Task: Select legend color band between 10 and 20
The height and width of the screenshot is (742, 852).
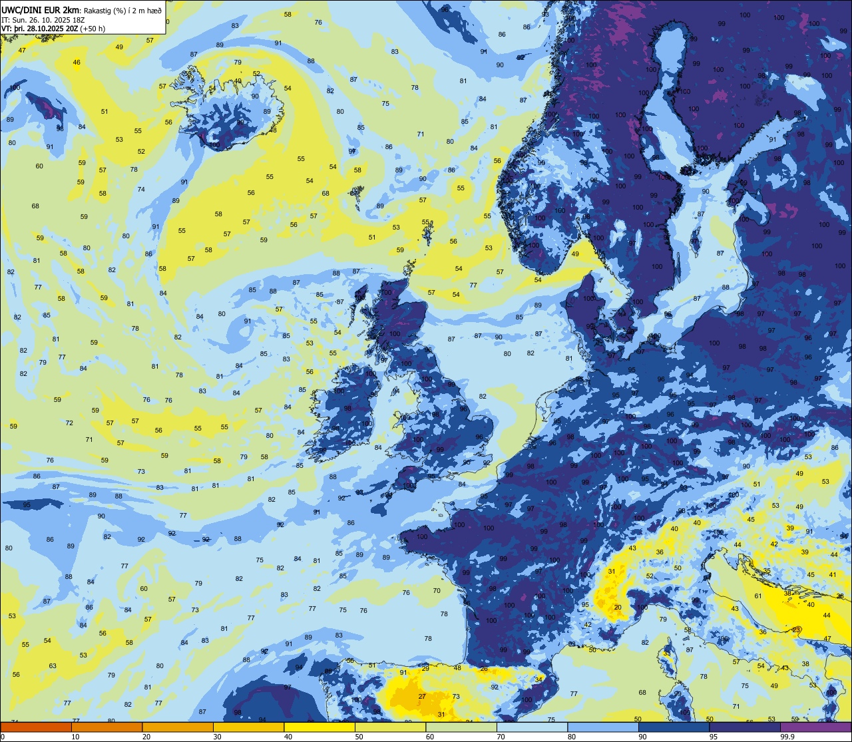Action: click(x=106, y=727)
